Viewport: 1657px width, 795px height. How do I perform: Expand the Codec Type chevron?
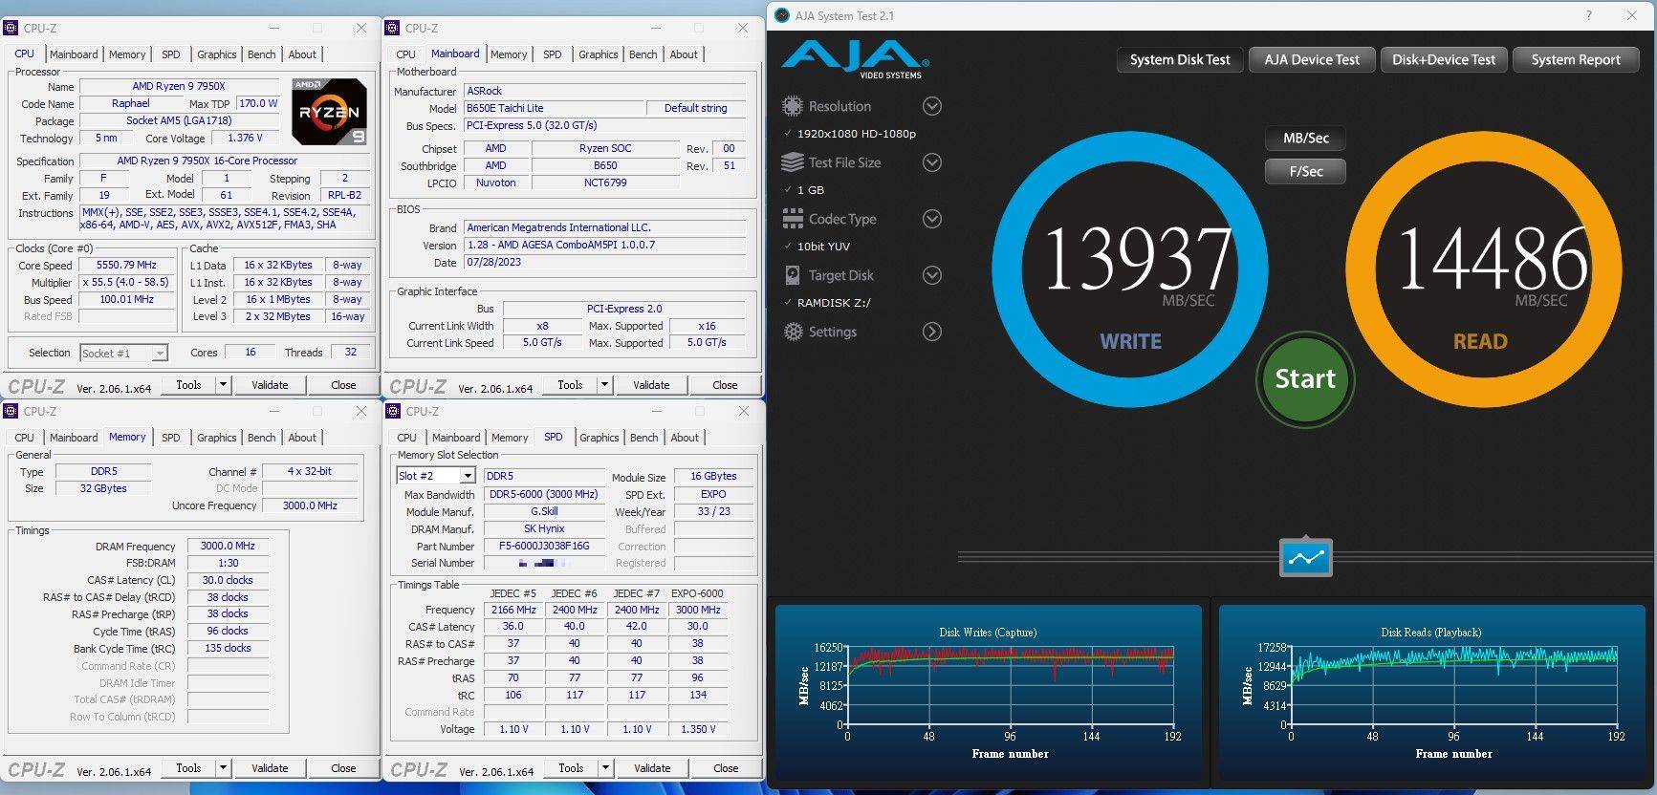pyautogui.click(x=932, y=219)
